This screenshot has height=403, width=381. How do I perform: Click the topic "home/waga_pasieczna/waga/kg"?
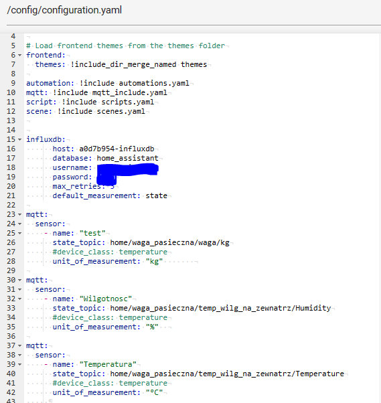pos(169,242)
